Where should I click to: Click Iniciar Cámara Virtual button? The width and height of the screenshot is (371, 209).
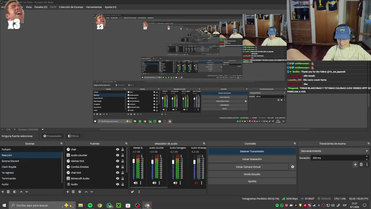(248, 167)
